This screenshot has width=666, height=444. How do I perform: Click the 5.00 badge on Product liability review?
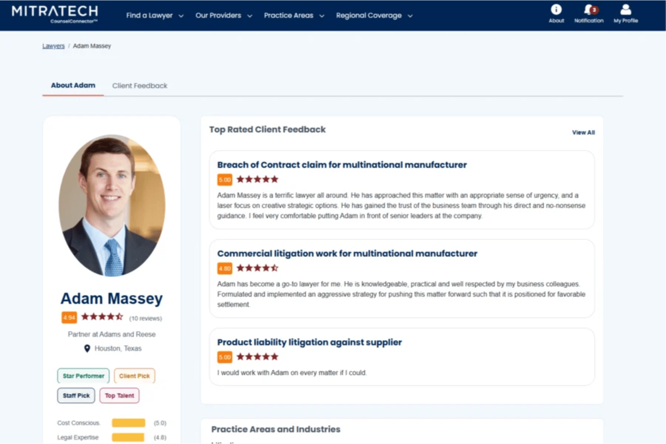225,357
